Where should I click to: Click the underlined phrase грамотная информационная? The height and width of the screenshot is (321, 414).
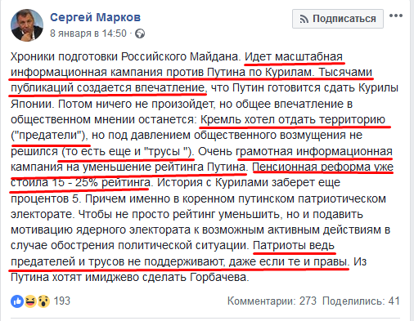click(x=314, y=151)
